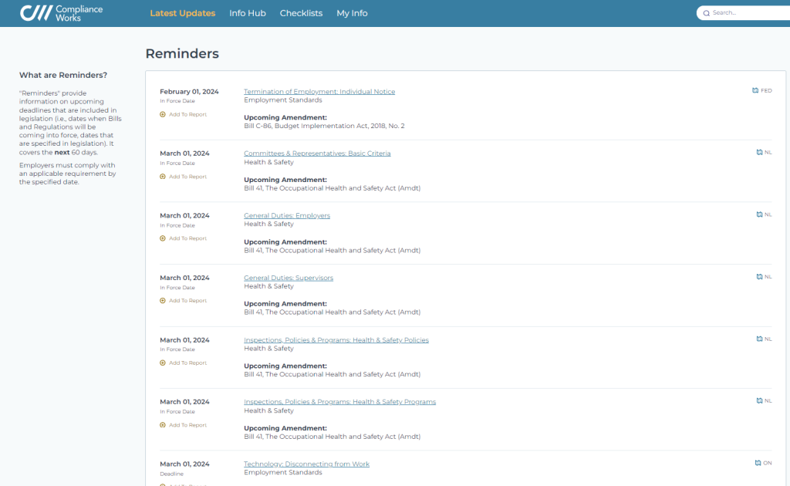790x486 pixels.
Task: Click the 'What are Reminders?' sidebar heading
Action: point(63,75)
